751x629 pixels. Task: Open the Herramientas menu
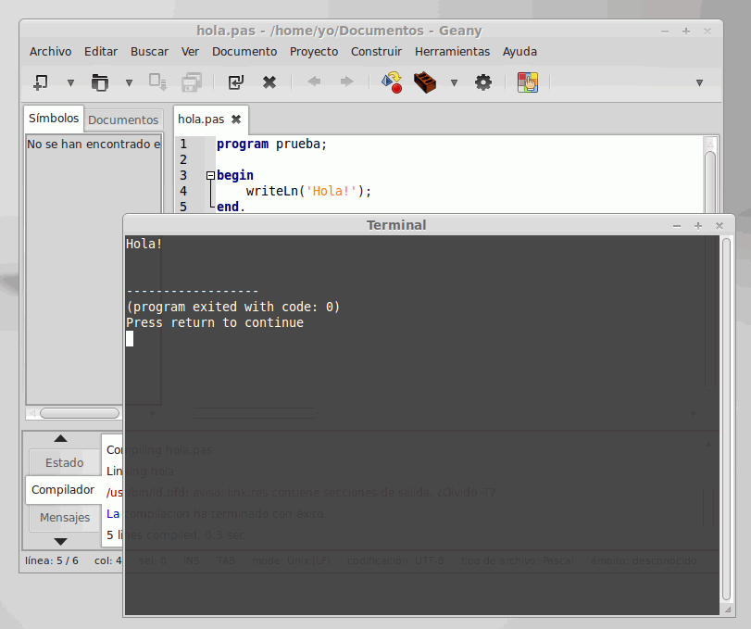(x=452, y=51)
